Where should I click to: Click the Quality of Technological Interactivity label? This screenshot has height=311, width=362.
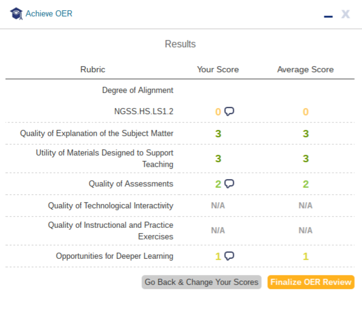111,206
